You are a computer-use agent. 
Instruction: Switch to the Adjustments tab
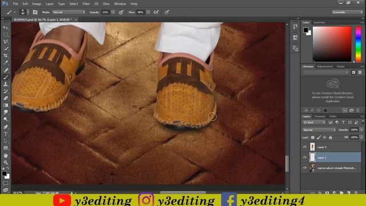325,66
